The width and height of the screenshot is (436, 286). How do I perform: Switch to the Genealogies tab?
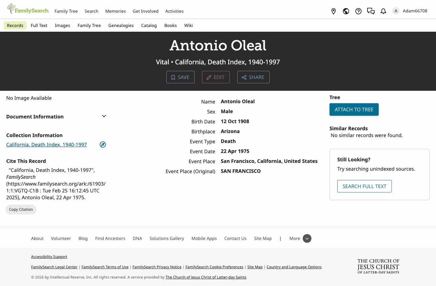click(x=121, y=25)
